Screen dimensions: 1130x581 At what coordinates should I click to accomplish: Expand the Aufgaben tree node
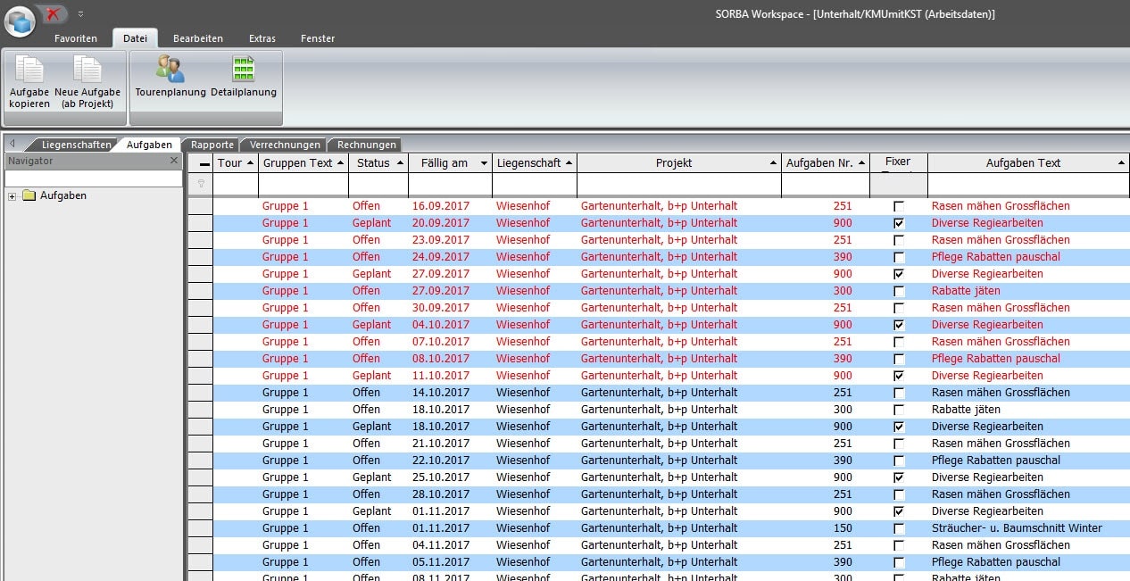[x=12, y=196]
